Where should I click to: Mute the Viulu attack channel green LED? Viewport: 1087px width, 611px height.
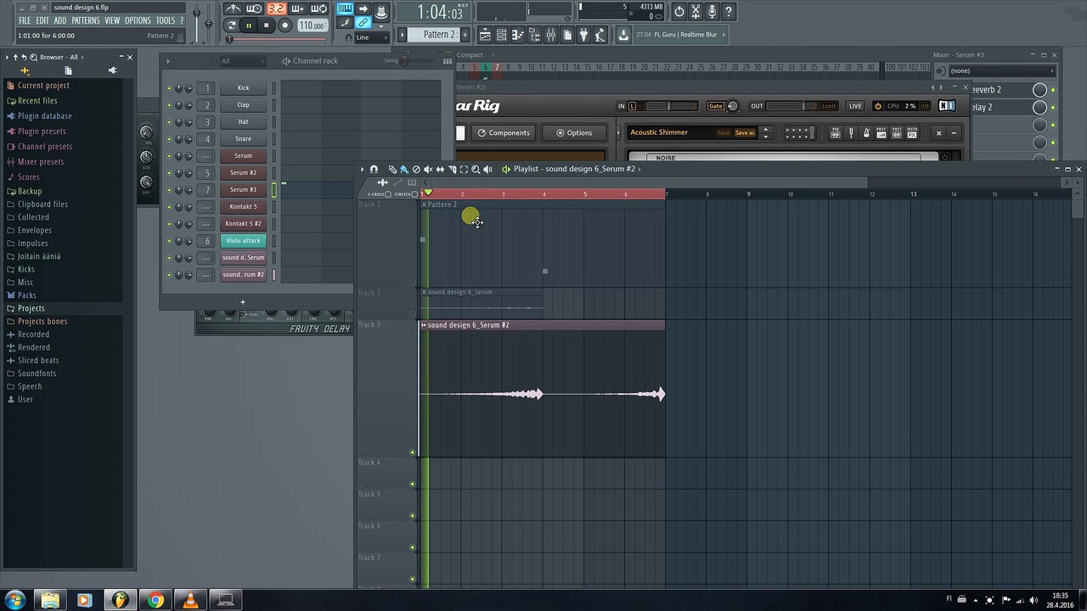pos(169,241)
